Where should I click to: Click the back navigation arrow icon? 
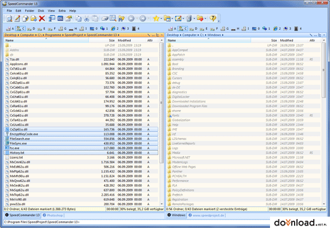(131, 19)
